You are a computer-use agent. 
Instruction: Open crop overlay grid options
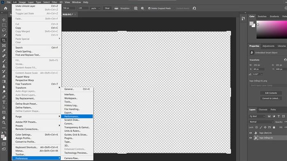[136, 8]
